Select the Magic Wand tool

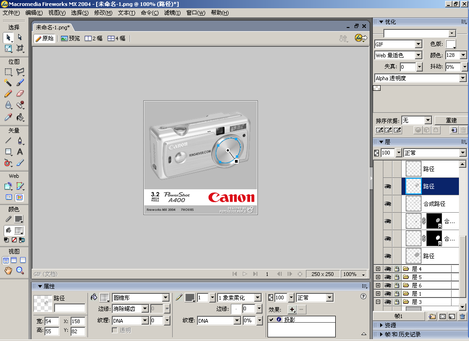(x=8, y=82)
